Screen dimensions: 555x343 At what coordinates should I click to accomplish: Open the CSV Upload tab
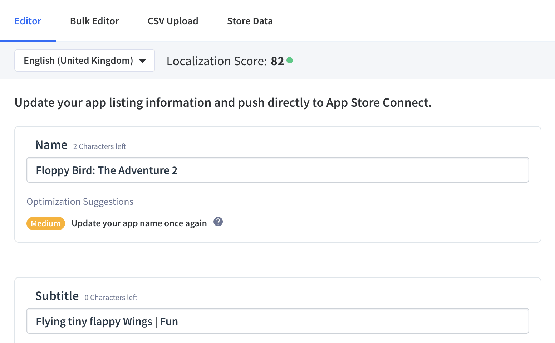[x=173, y=21]
